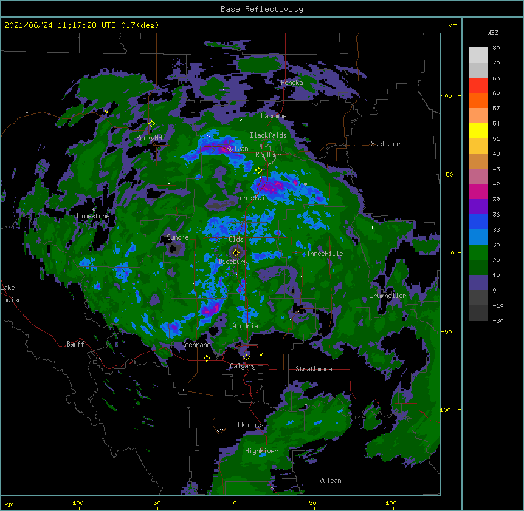
Task: Pick the red swatch in dBZ legend
Action: click(x=478, y=85)
